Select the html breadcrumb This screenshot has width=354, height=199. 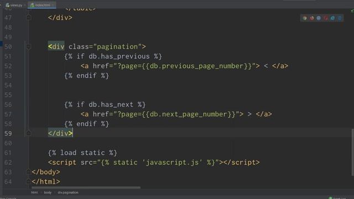click(x=34, y=192)
